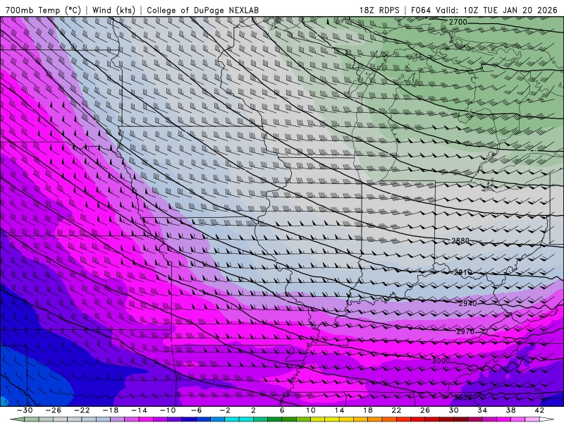Click 'F064 Valid: 10Z TUE JAN 20 2026' text
Screen dimensions: 564x423
pyautogui.click(x=484, y=10)
